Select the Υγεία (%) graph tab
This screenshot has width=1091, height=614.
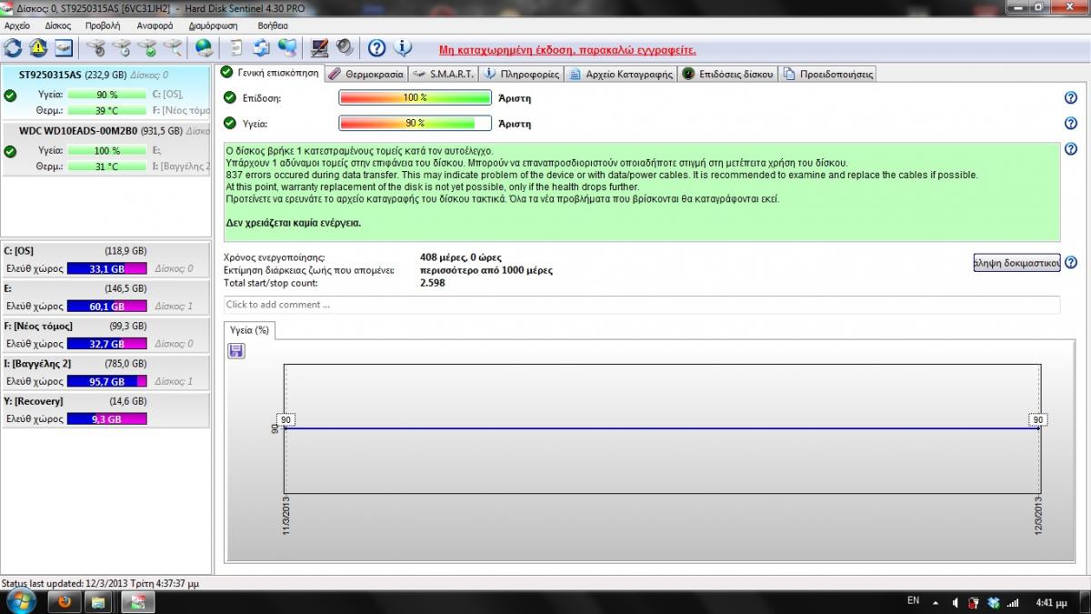point(249,330)
